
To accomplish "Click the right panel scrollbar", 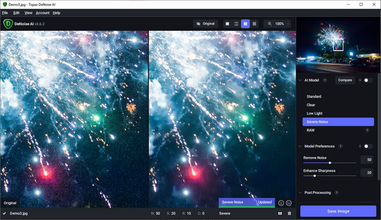I will point(379,126).
